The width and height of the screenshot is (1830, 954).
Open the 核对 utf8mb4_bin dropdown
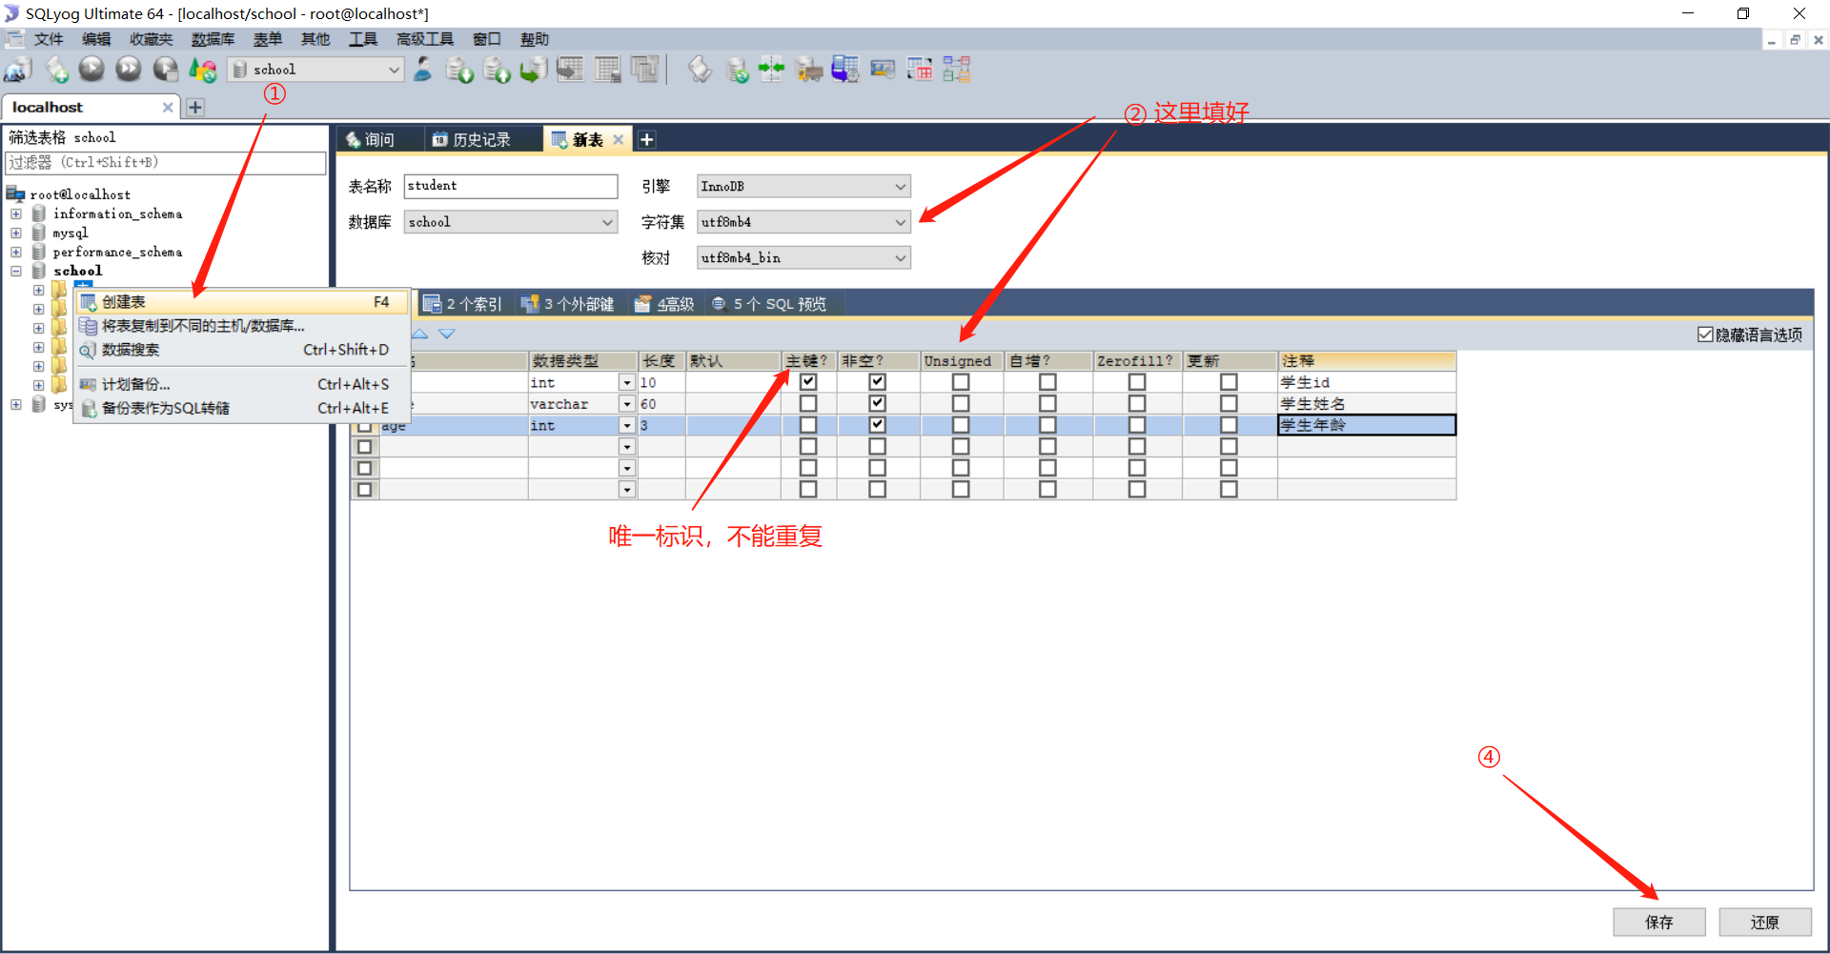pos(803,258)
